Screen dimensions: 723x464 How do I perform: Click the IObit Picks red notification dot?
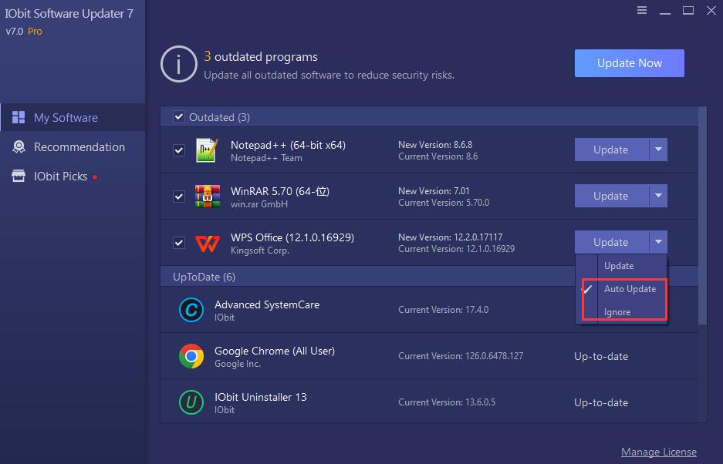tap(95, 177)
